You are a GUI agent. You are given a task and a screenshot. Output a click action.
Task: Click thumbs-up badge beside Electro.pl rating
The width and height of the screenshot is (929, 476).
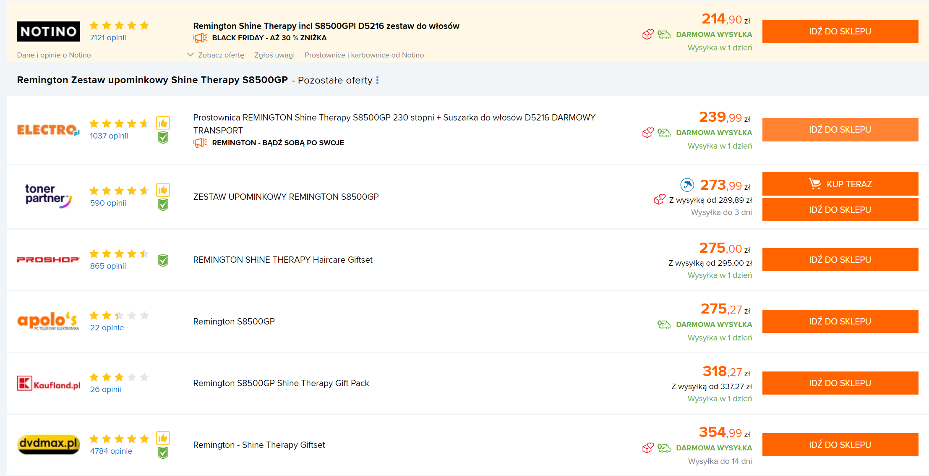tap(163, 123)
